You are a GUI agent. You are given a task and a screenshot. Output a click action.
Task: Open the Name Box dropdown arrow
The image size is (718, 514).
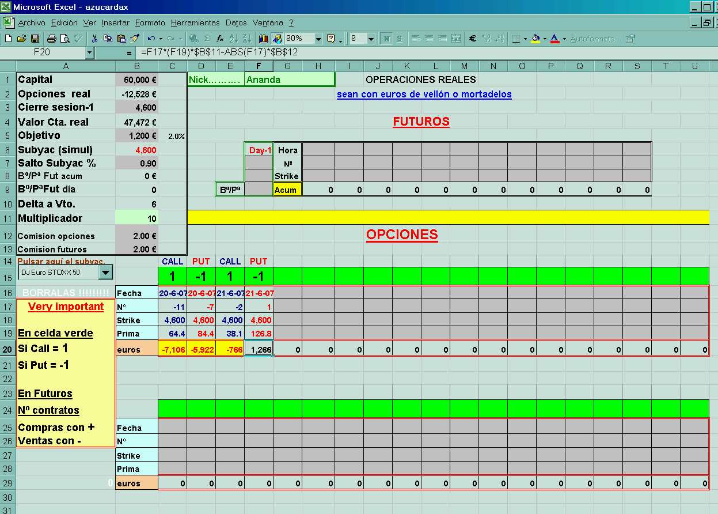pyautogui.click(x=89, y=52)
